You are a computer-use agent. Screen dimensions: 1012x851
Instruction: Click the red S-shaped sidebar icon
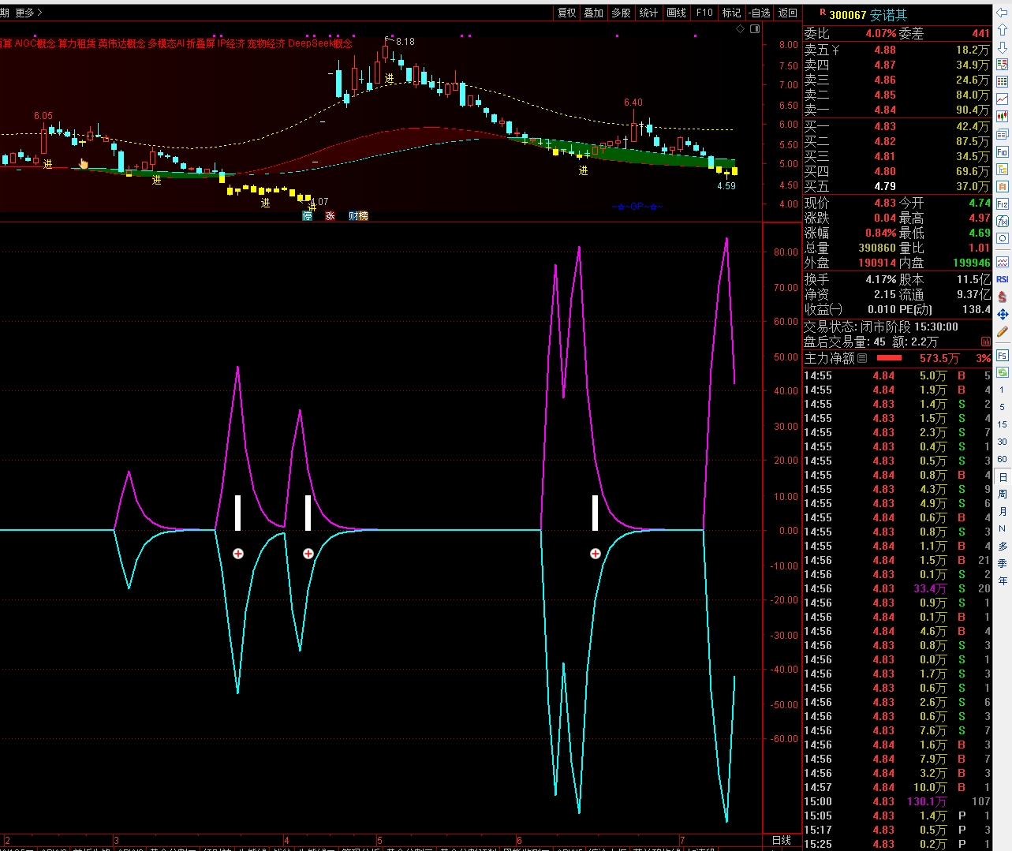click(1003, 297)
